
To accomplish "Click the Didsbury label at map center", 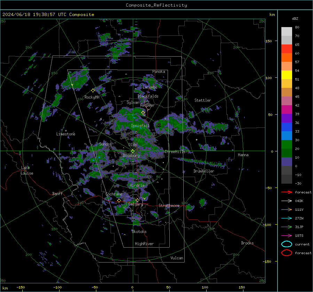I will click(131, 156).
